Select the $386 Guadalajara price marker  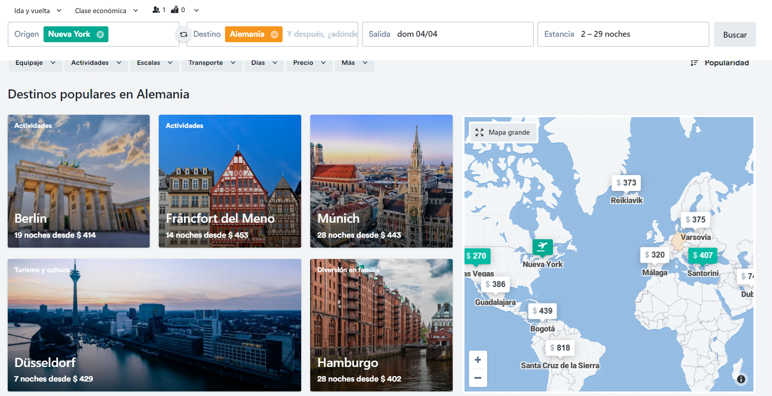(495, 284)
